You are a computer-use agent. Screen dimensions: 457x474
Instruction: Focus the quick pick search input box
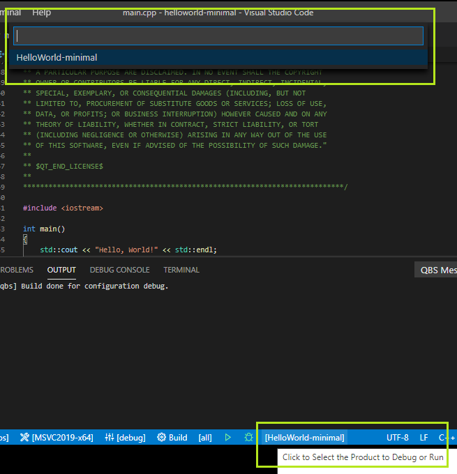218,36
